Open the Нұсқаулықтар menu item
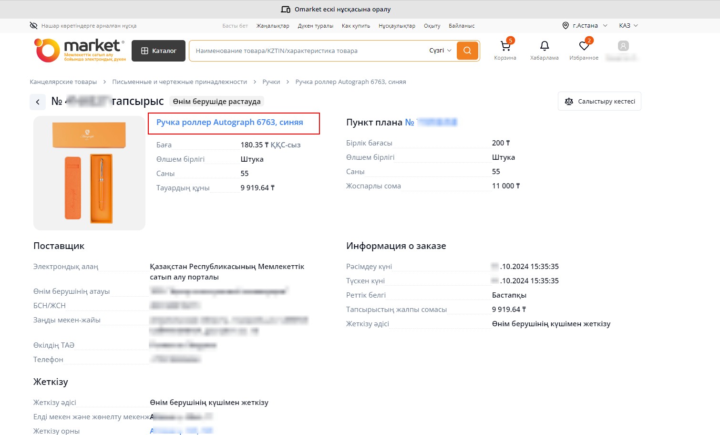 click(x=397, y=26)
